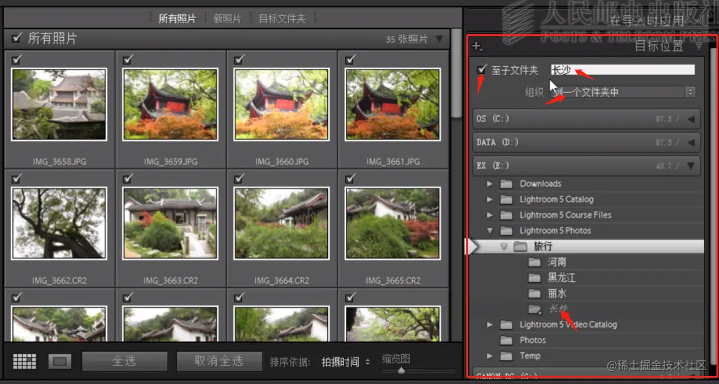The width and height of the screenshot is (719, 384).
Task: Click the Lightroom 5 Course Files folder icon
Action: click(506, 215)
